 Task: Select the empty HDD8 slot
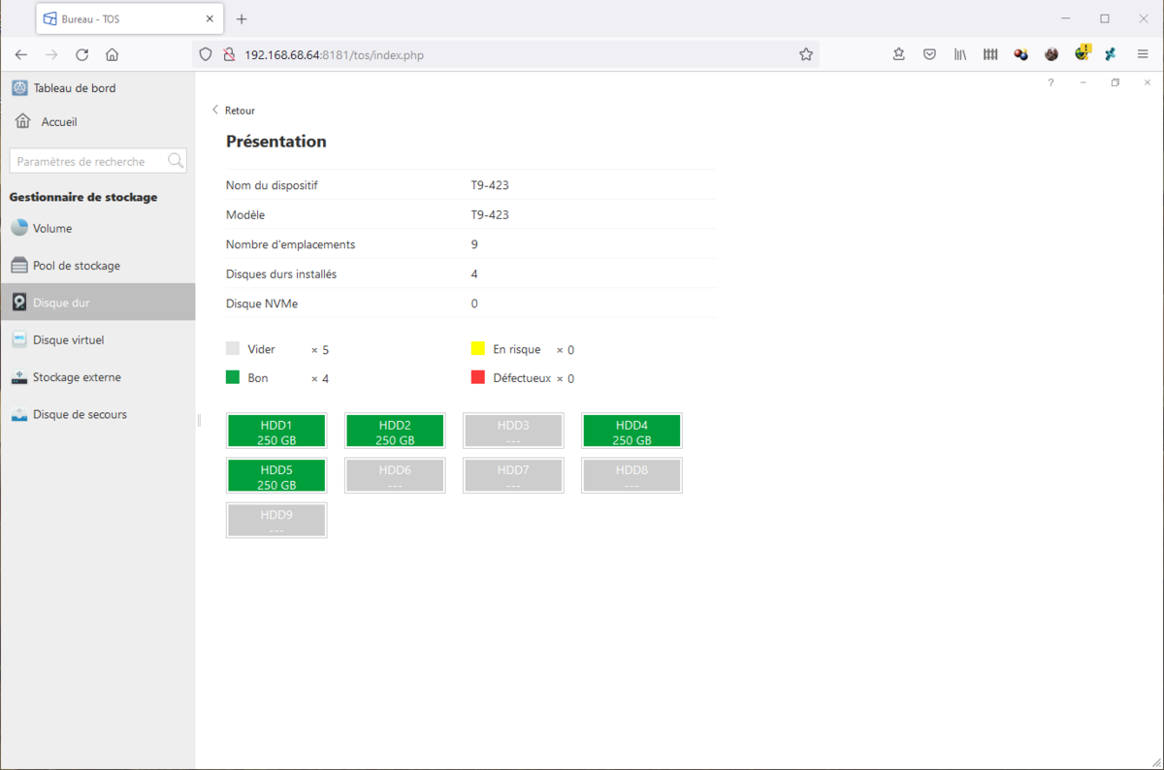tap(631, 476)
